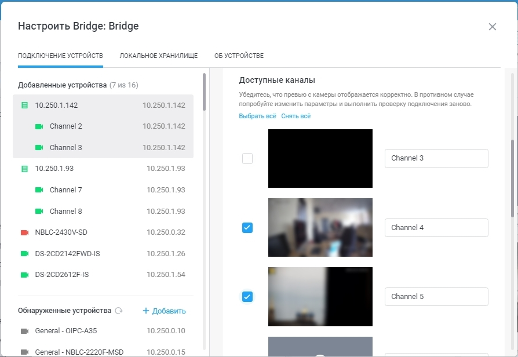Click the gray camera icon of General - NBLC-2220F-MSD
The width and height of the screenshot is (518, 357).
click(24, 352)
